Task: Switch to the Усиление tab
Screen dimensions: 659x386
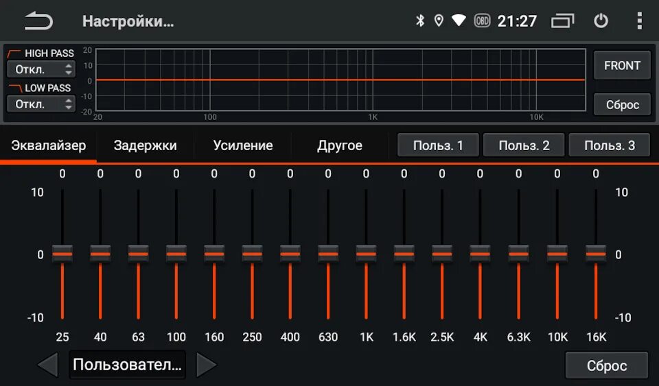Action: 243,145
